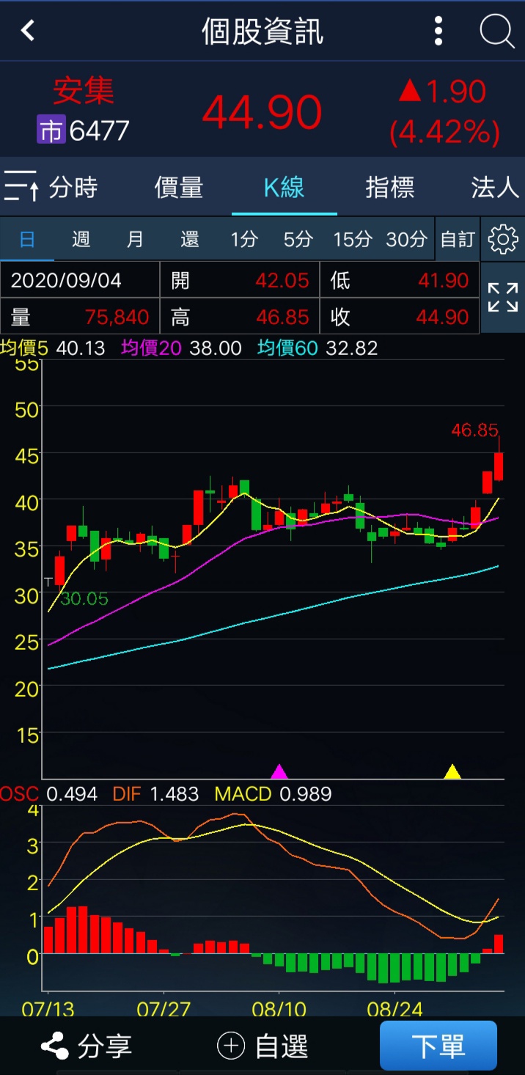Tap the sort list icon beside 分時
Image resolution: width=525 pixels, height=1075 pixels.
[x=21, y=186]
